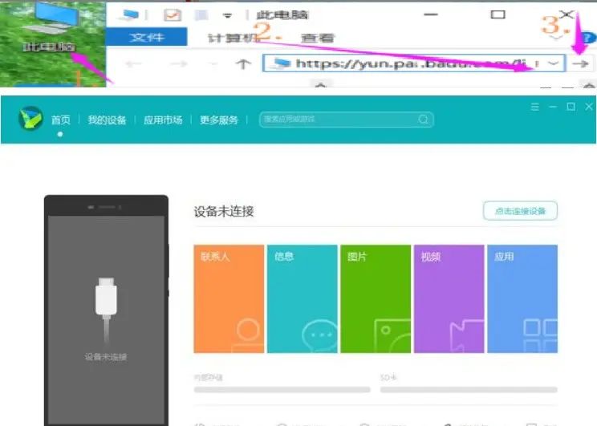The width and height of the screenshot is (597, 426).
Task: Open the quick access toolbar dropdown arrow
Action: click(x=227, y=15)
